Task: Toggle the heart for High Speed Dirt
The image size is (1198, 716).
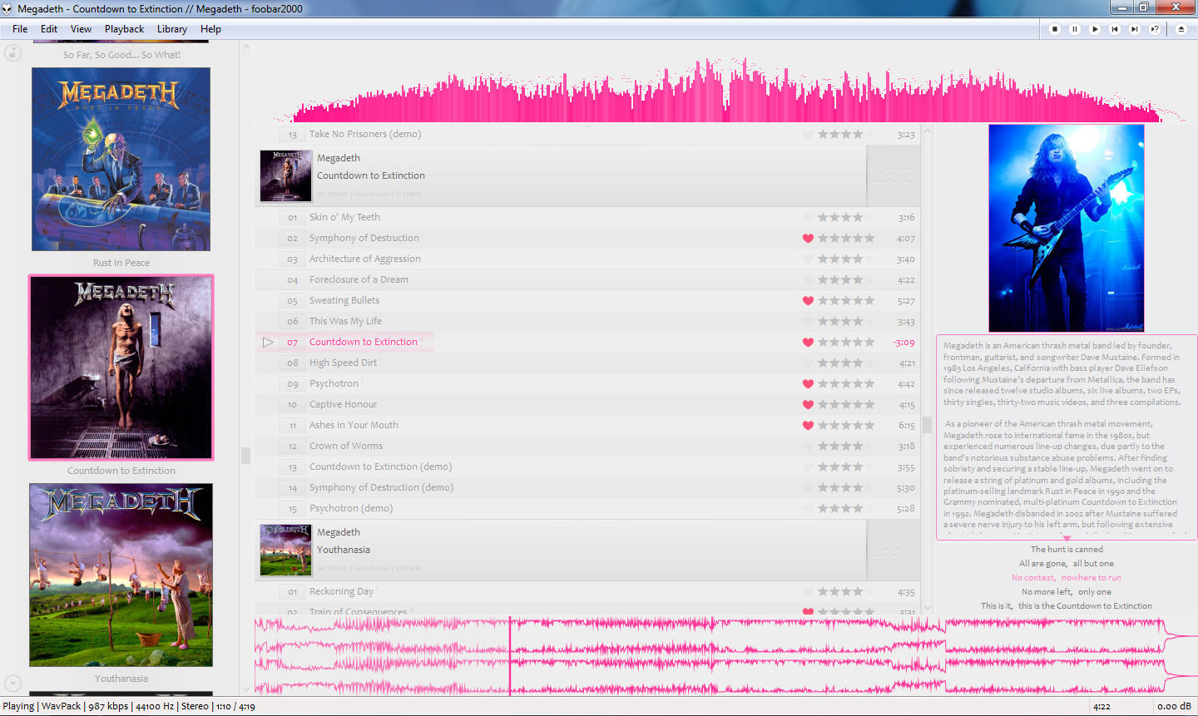Action: [x=808, y=363]
